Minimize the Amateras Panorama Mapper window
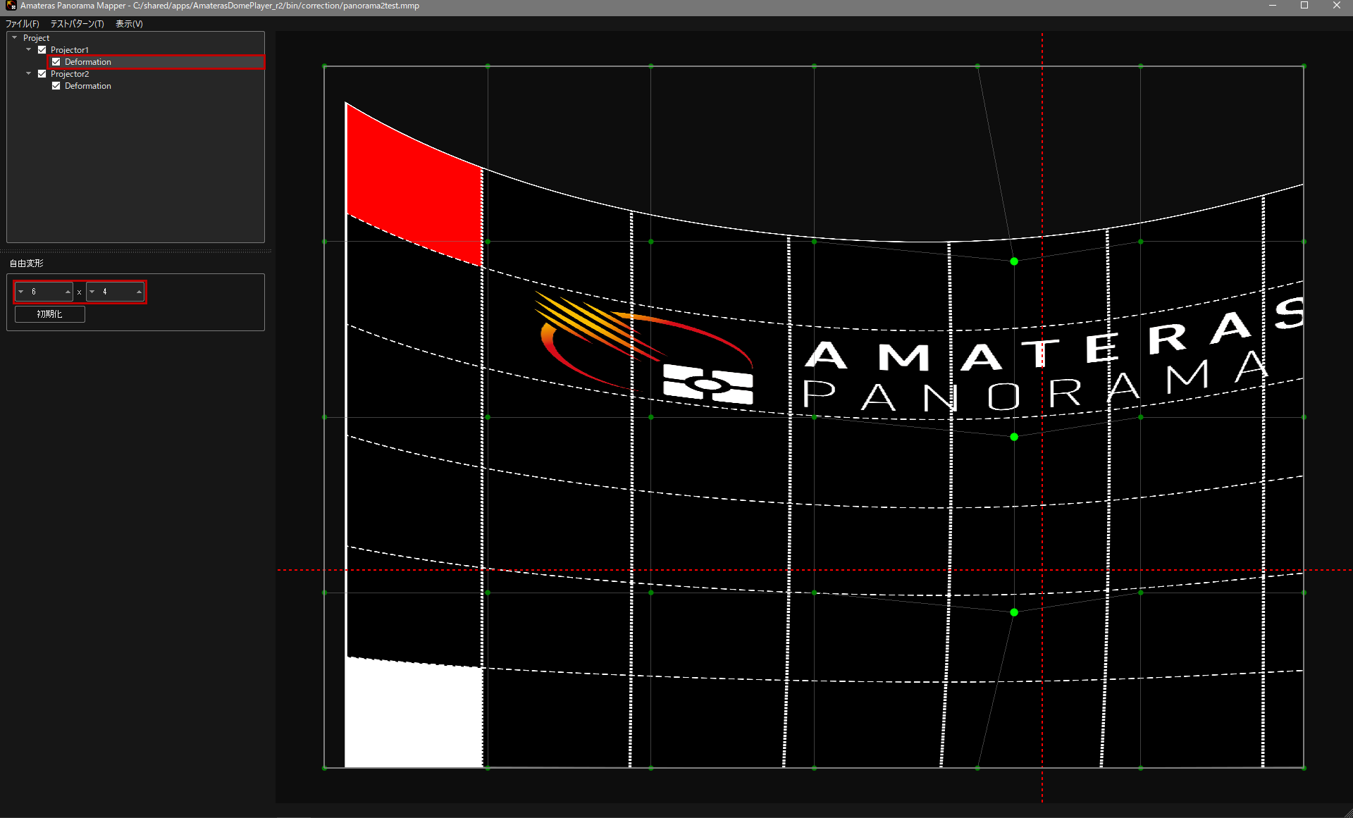Viewport: 1353px width, 818px height. tap(1273, 6)
